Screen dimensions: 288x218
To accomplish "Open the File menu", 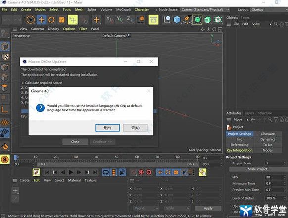I will [4, 10].
